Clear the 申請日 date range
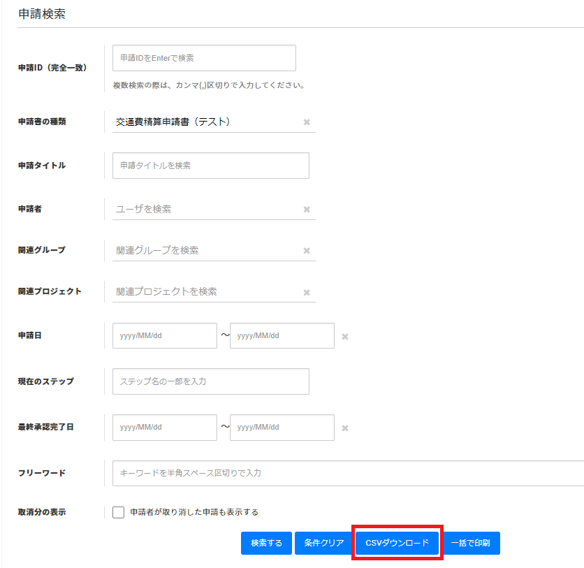This screenshot has width=584, height=568. coord(344,336)
